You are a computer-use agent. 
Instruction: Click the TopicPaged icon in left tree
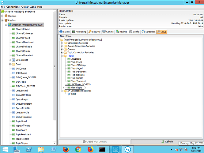(13, 130)
